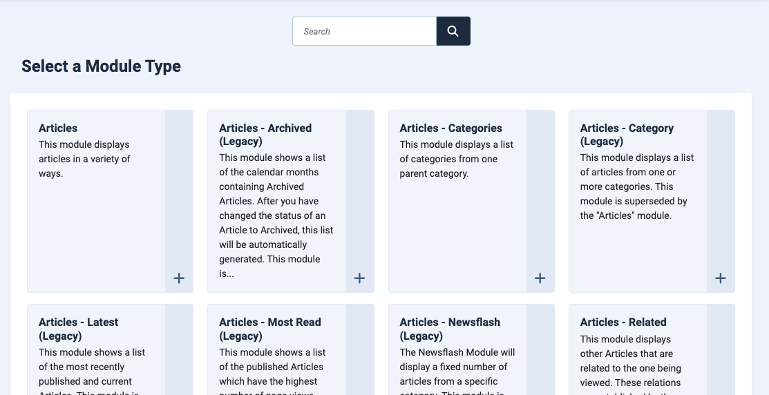Image resolution: width=769 pixels, height=395 pixels.
Task: Click plus icon on Articles - Categories card
Action: pyautogui.click(x=540, y=278)
